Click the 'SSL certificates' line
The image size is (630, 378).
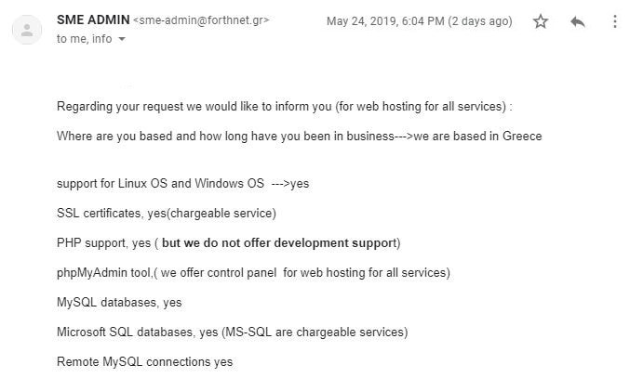[x=167, y=214]
